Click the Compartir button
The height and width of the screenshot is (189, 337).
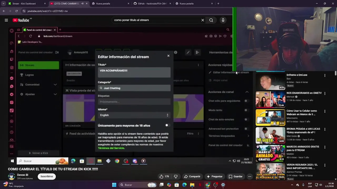pos(192,176)
